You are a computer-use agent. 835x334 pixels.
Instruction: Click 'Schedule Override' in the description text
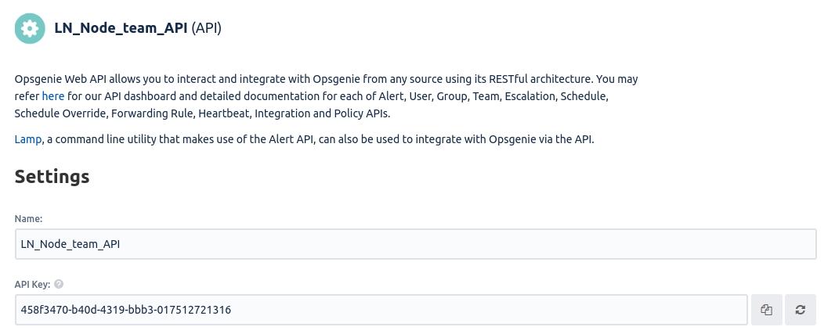click(60, 113)
